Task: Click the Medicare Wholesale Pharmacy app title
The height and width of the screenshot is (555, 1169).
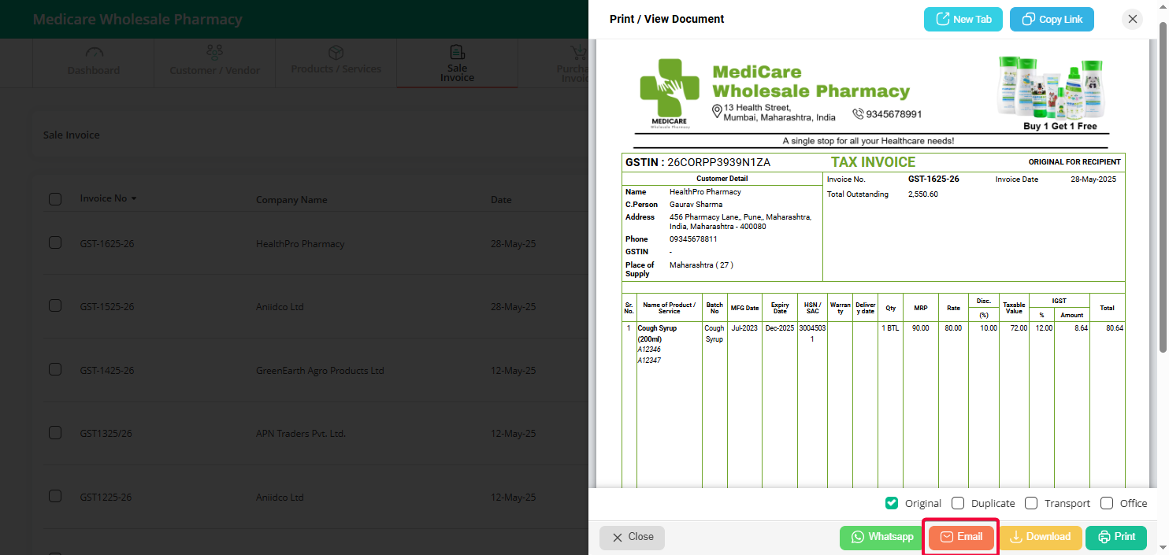Action: 138,19
